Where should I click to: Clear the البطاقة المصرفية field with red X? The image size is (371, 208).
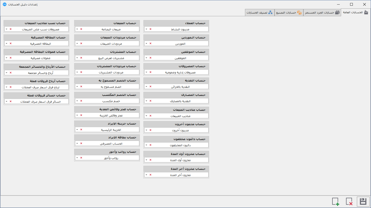click(11, 43)
